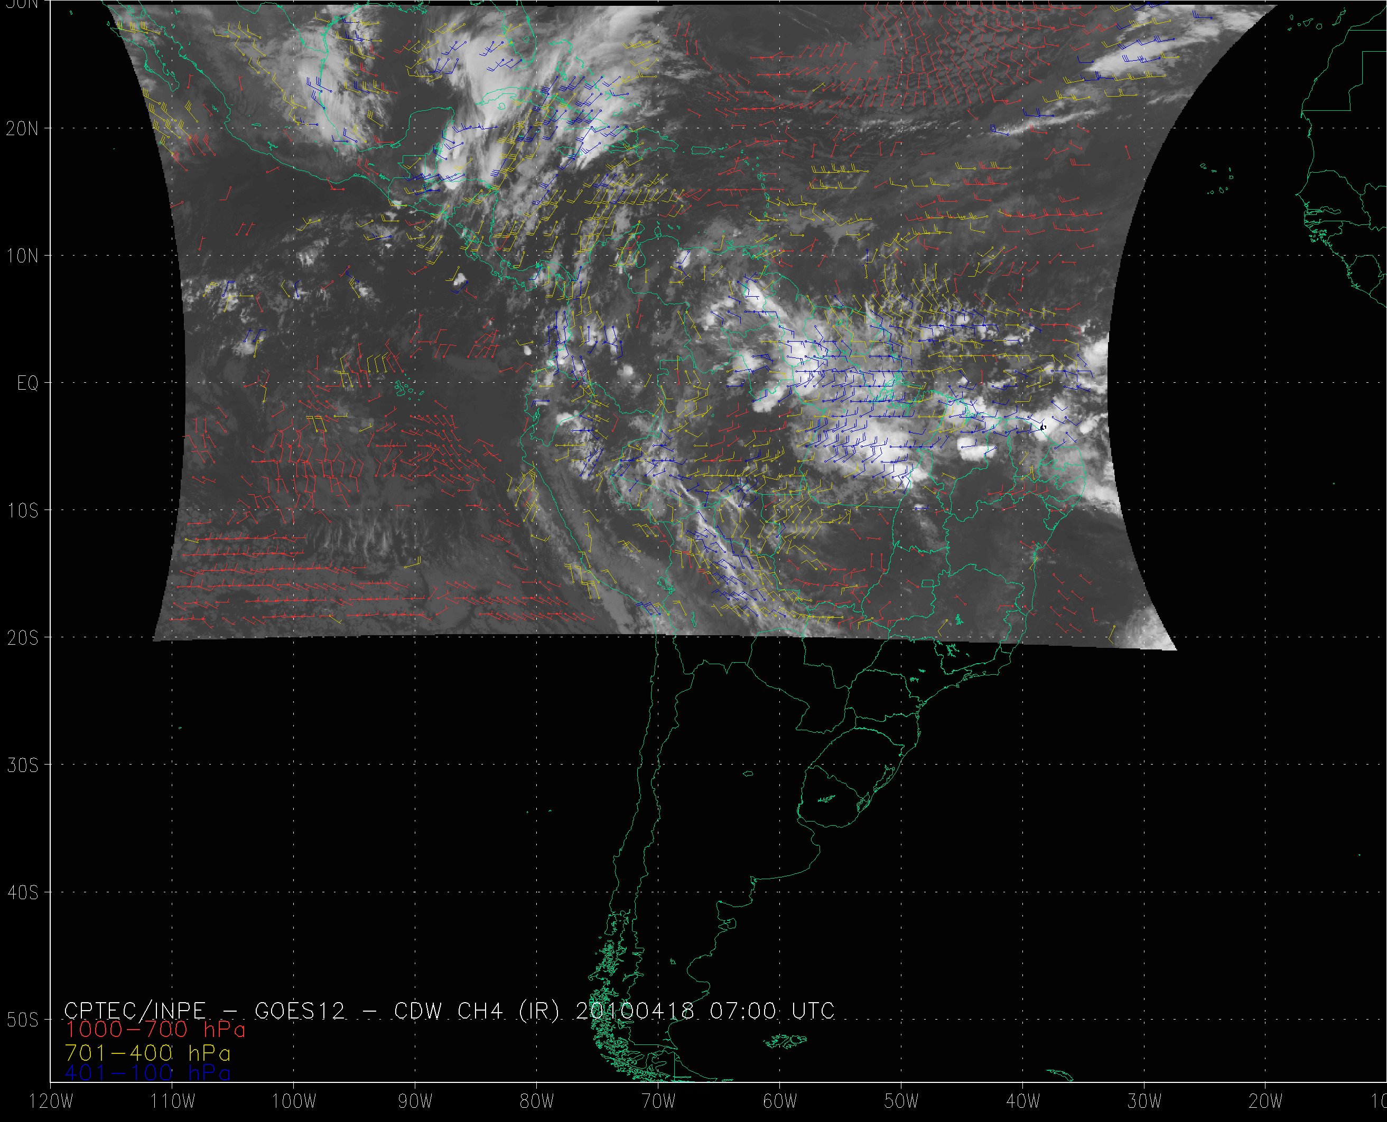
Task: Click the 120W longitude axis label
Action: 50,1101
